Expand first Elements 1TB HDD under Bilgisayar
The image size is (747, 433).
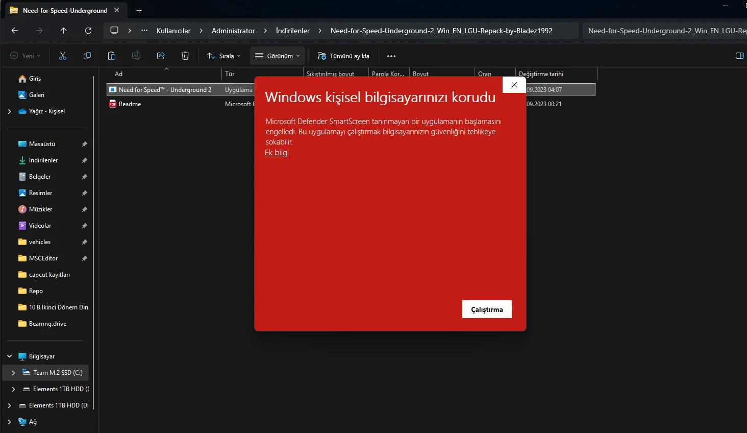[x=13, y=389]
